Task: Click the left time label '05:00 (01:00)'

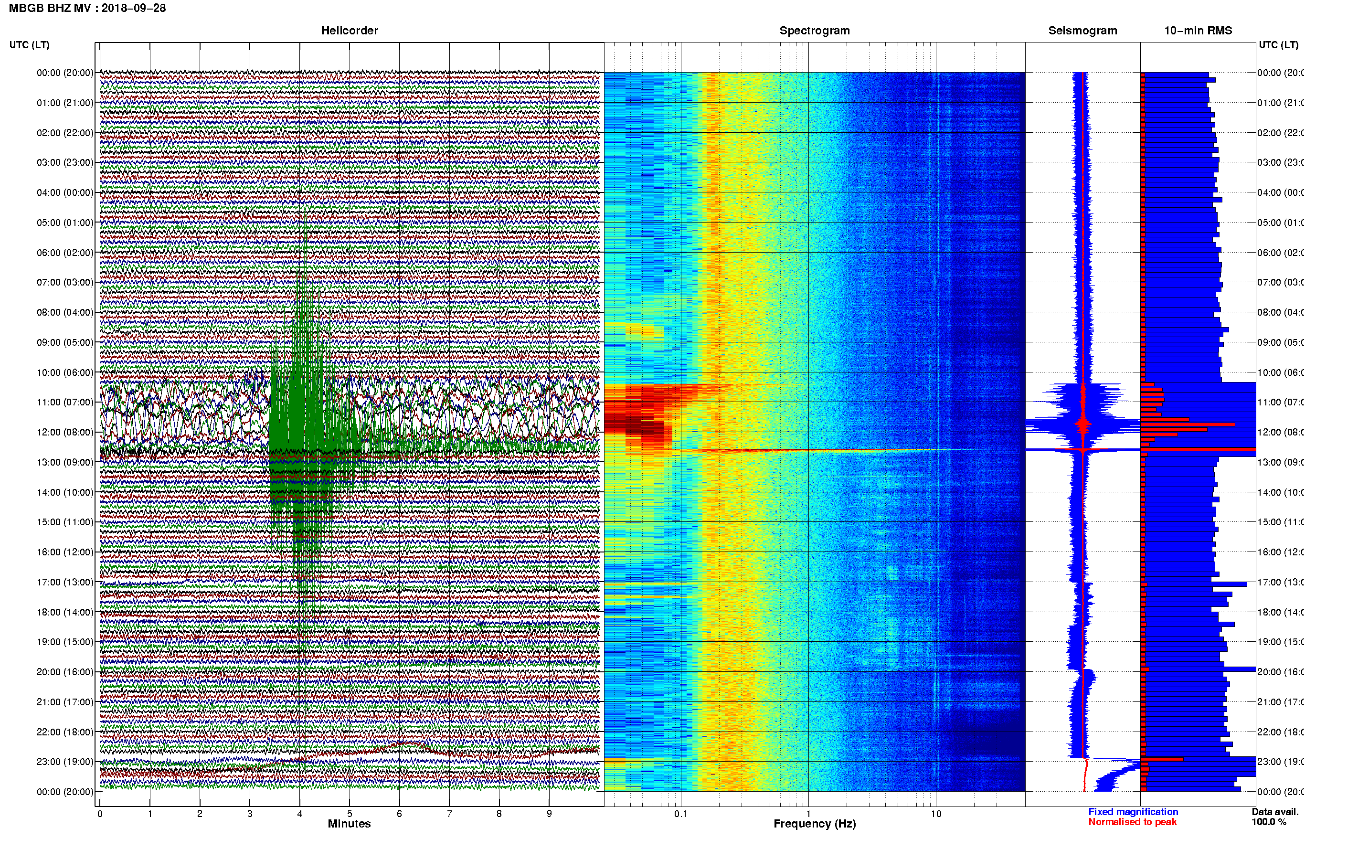Action: tap(65, 223)
